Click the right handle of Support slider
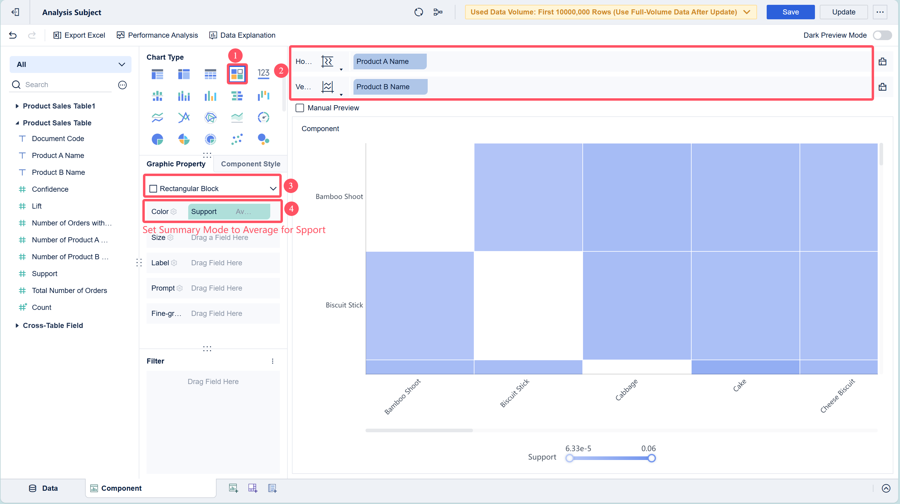 point(651,458)
